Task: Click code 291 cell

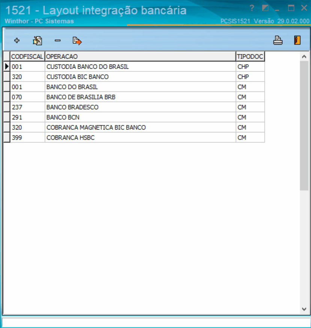Action: tap(27, 117)
